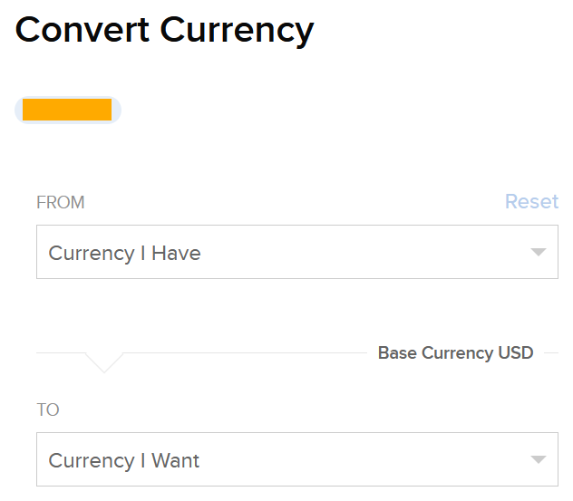This screenshot has width=573, height=501.
Task: Reset the currency selections
Action: point(531,201)
